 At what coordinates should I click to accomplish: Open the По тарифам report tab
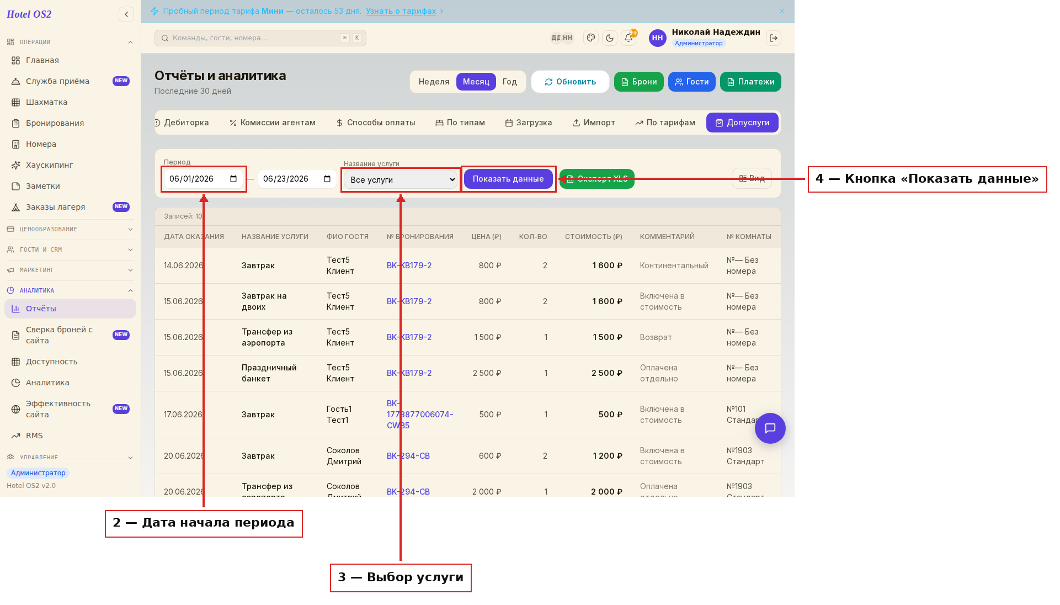(x=665, y=123)
